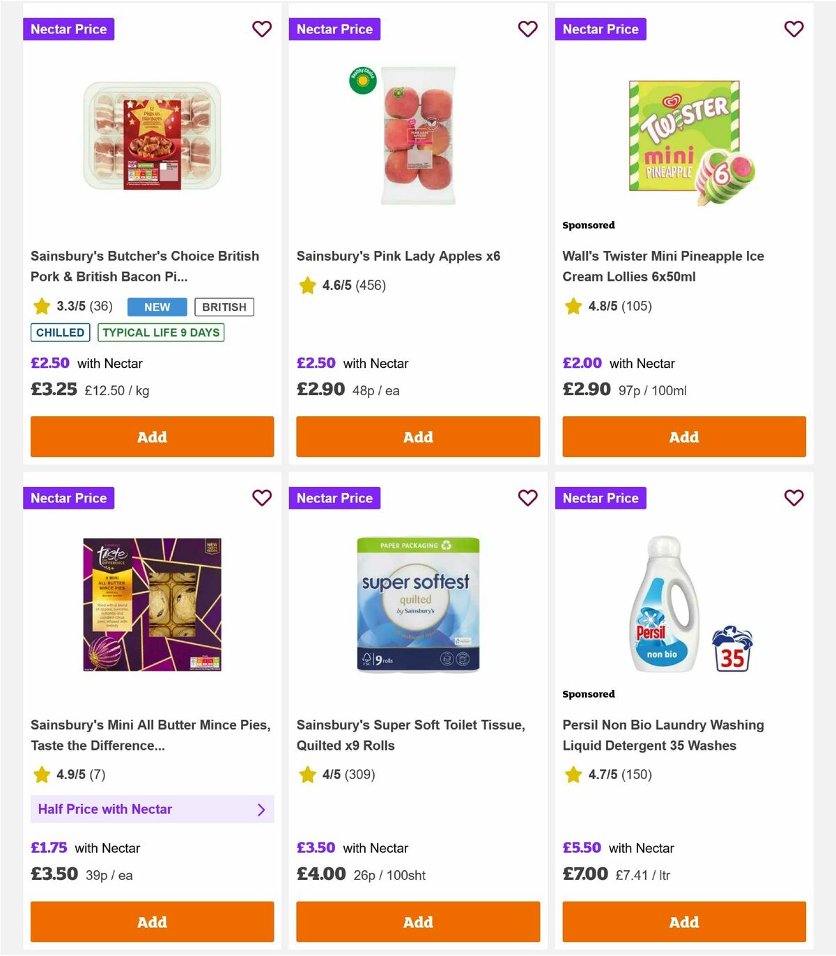Screen dimensions: 836x956
Task: Open the Nectar Price badge on Persil
Action: point(601,498)
